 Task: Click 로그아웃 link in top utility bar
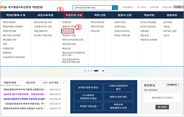coord(141,7)
